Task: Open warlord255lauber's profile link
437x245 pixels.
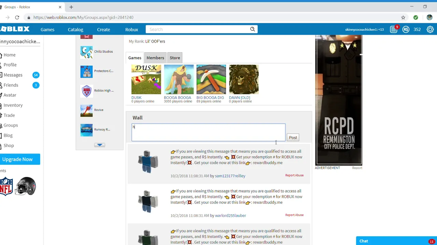Action: [x=230, y=216]
